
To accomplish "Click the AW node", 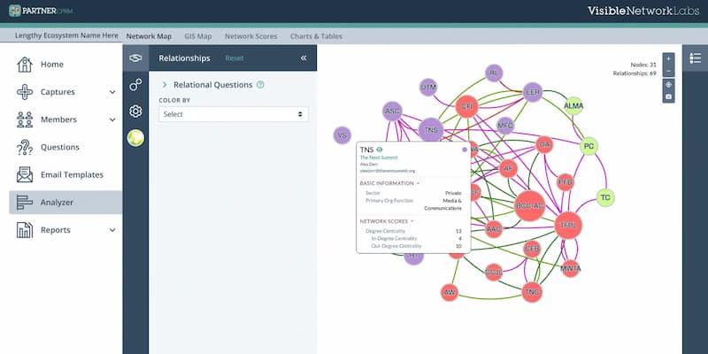I will click(x=450, y=293).
